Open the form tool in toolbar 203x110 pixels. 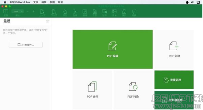click(114, 12)
